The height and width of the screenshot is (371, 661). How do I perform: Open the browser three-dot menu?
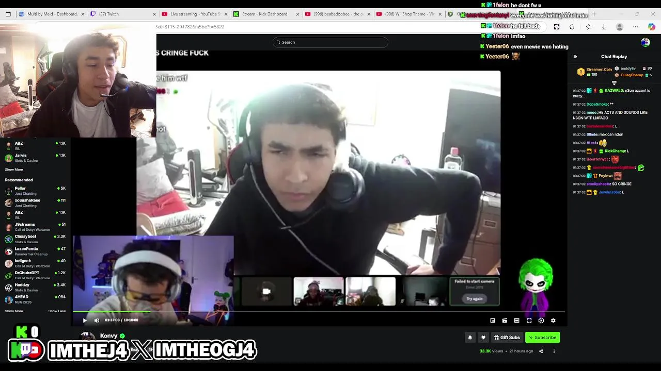(x=636, y=27)
